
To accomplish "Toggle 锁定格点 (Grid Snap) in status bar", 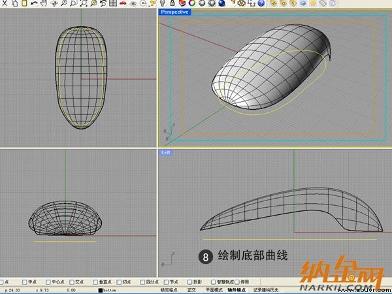I will [x=169, y=290].
